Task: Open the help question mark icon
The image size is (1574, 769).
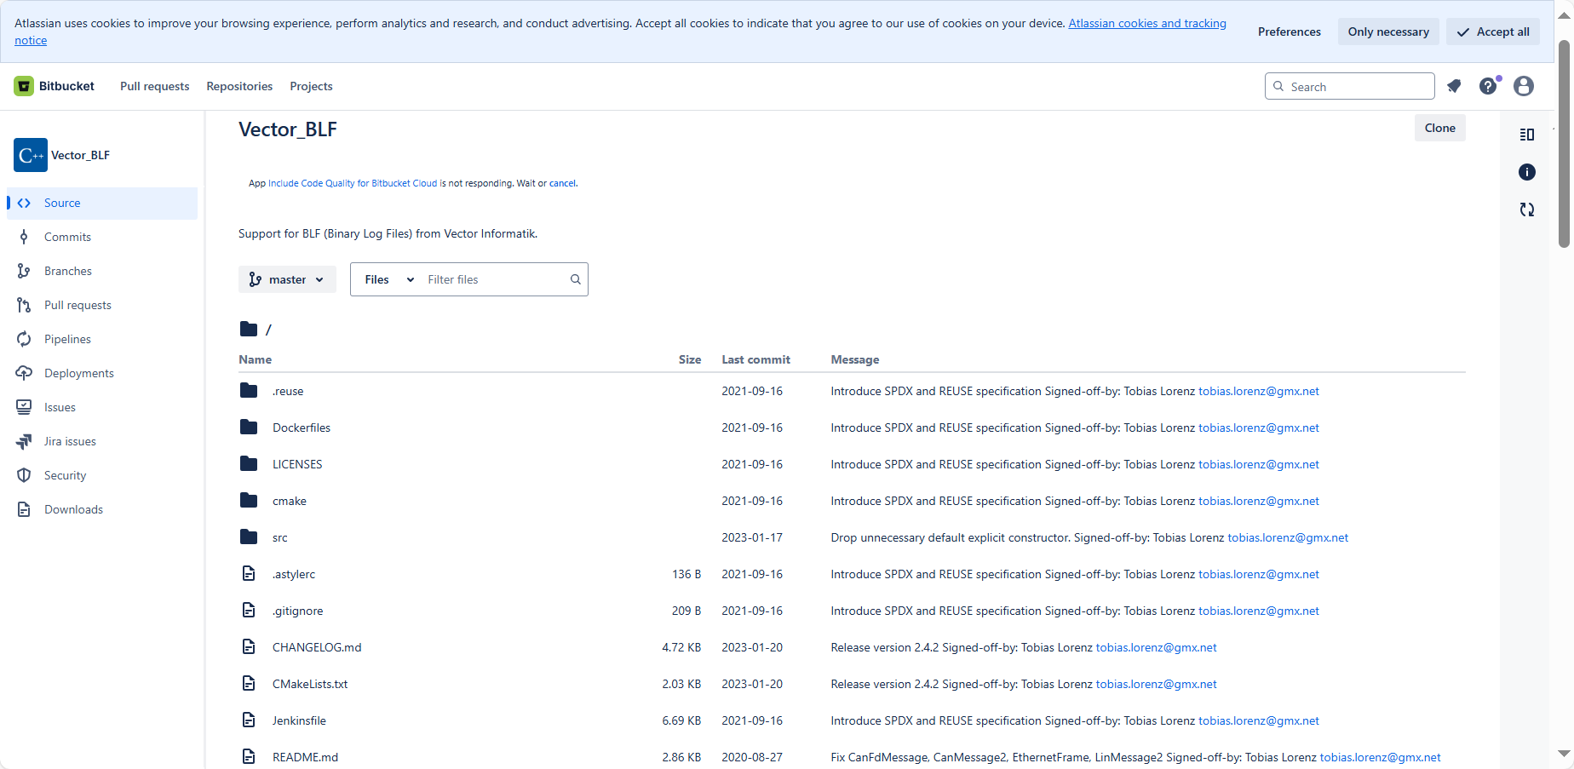Action: (x=1488, y=86)
